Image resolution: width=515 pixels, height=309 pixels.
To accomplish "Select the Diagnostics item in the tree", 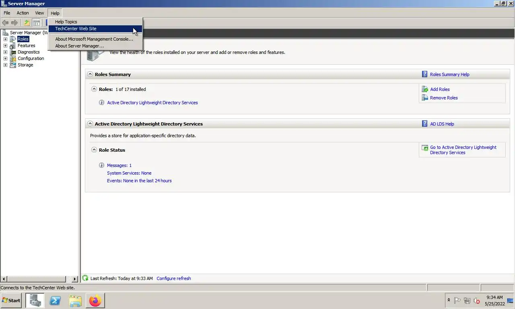I will tap(29, 52).
